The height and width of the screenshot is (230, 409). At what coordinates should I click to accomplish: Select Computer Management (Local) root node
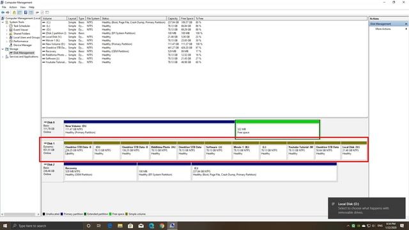[x=22, y=19]
